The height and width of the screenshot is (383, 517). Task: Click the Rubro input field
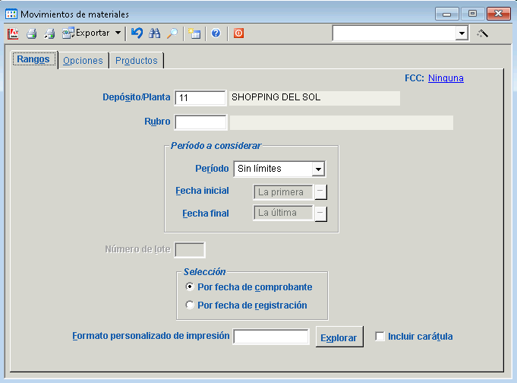pos(200,122)
